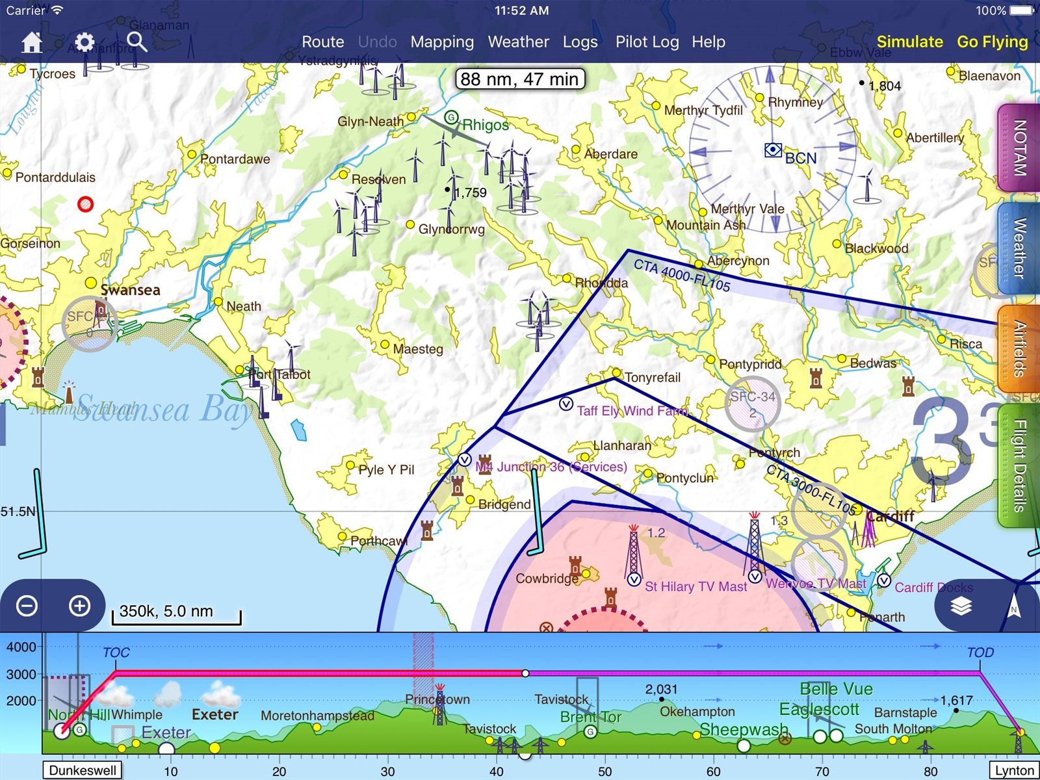Select Belle Vue airfield label in profile

[836, 689]
